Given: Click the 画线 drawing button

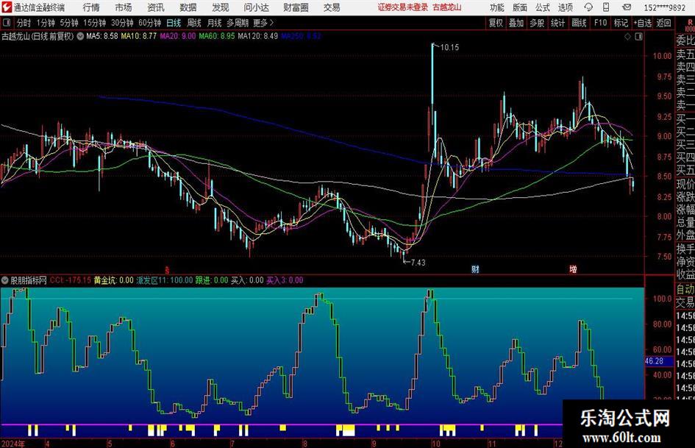Looking at the screenshot, I should click(x=579, y=23).
